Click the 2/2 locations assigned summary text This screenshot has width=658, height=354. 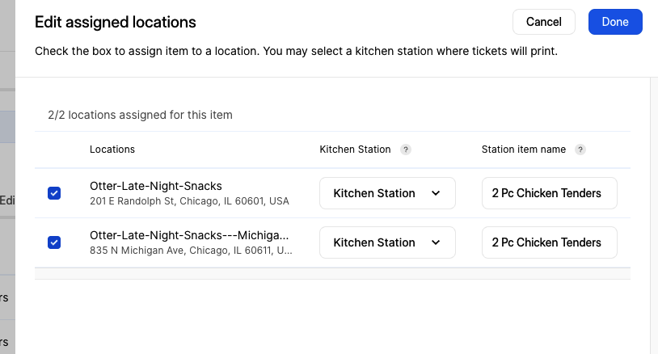(140, 115)
